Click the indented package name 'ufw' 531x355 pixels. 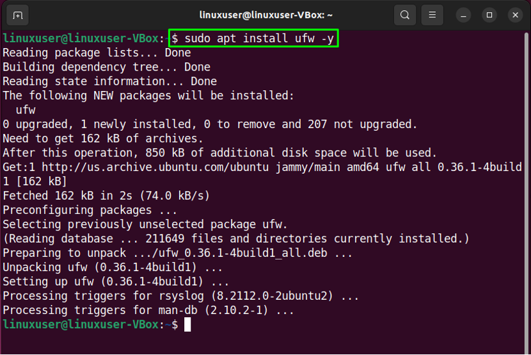tap(26, 110)
